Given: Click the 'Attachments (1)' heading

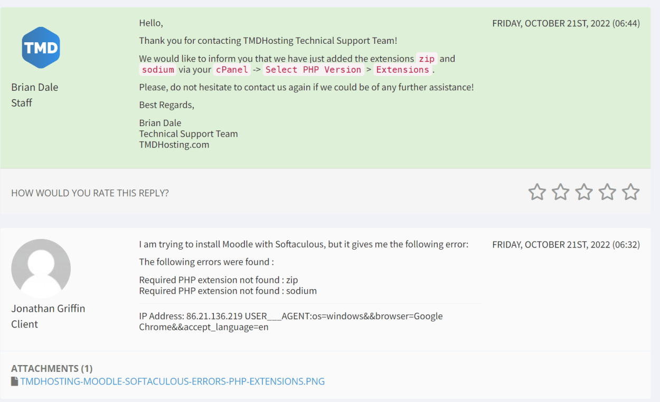Looking at the screenshot, I should click(52, 368).
